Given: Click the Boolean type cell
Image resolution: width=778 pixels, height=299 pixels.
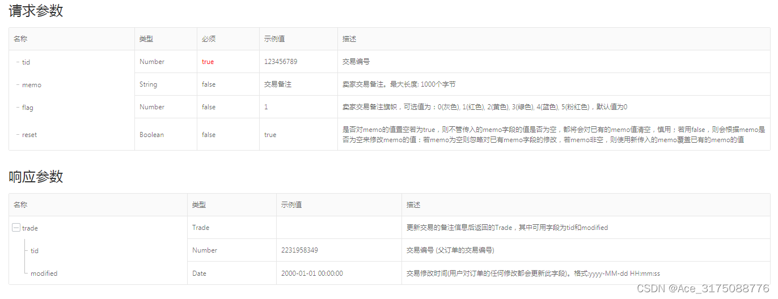Looking at the screenshot, I should [151, 135].
